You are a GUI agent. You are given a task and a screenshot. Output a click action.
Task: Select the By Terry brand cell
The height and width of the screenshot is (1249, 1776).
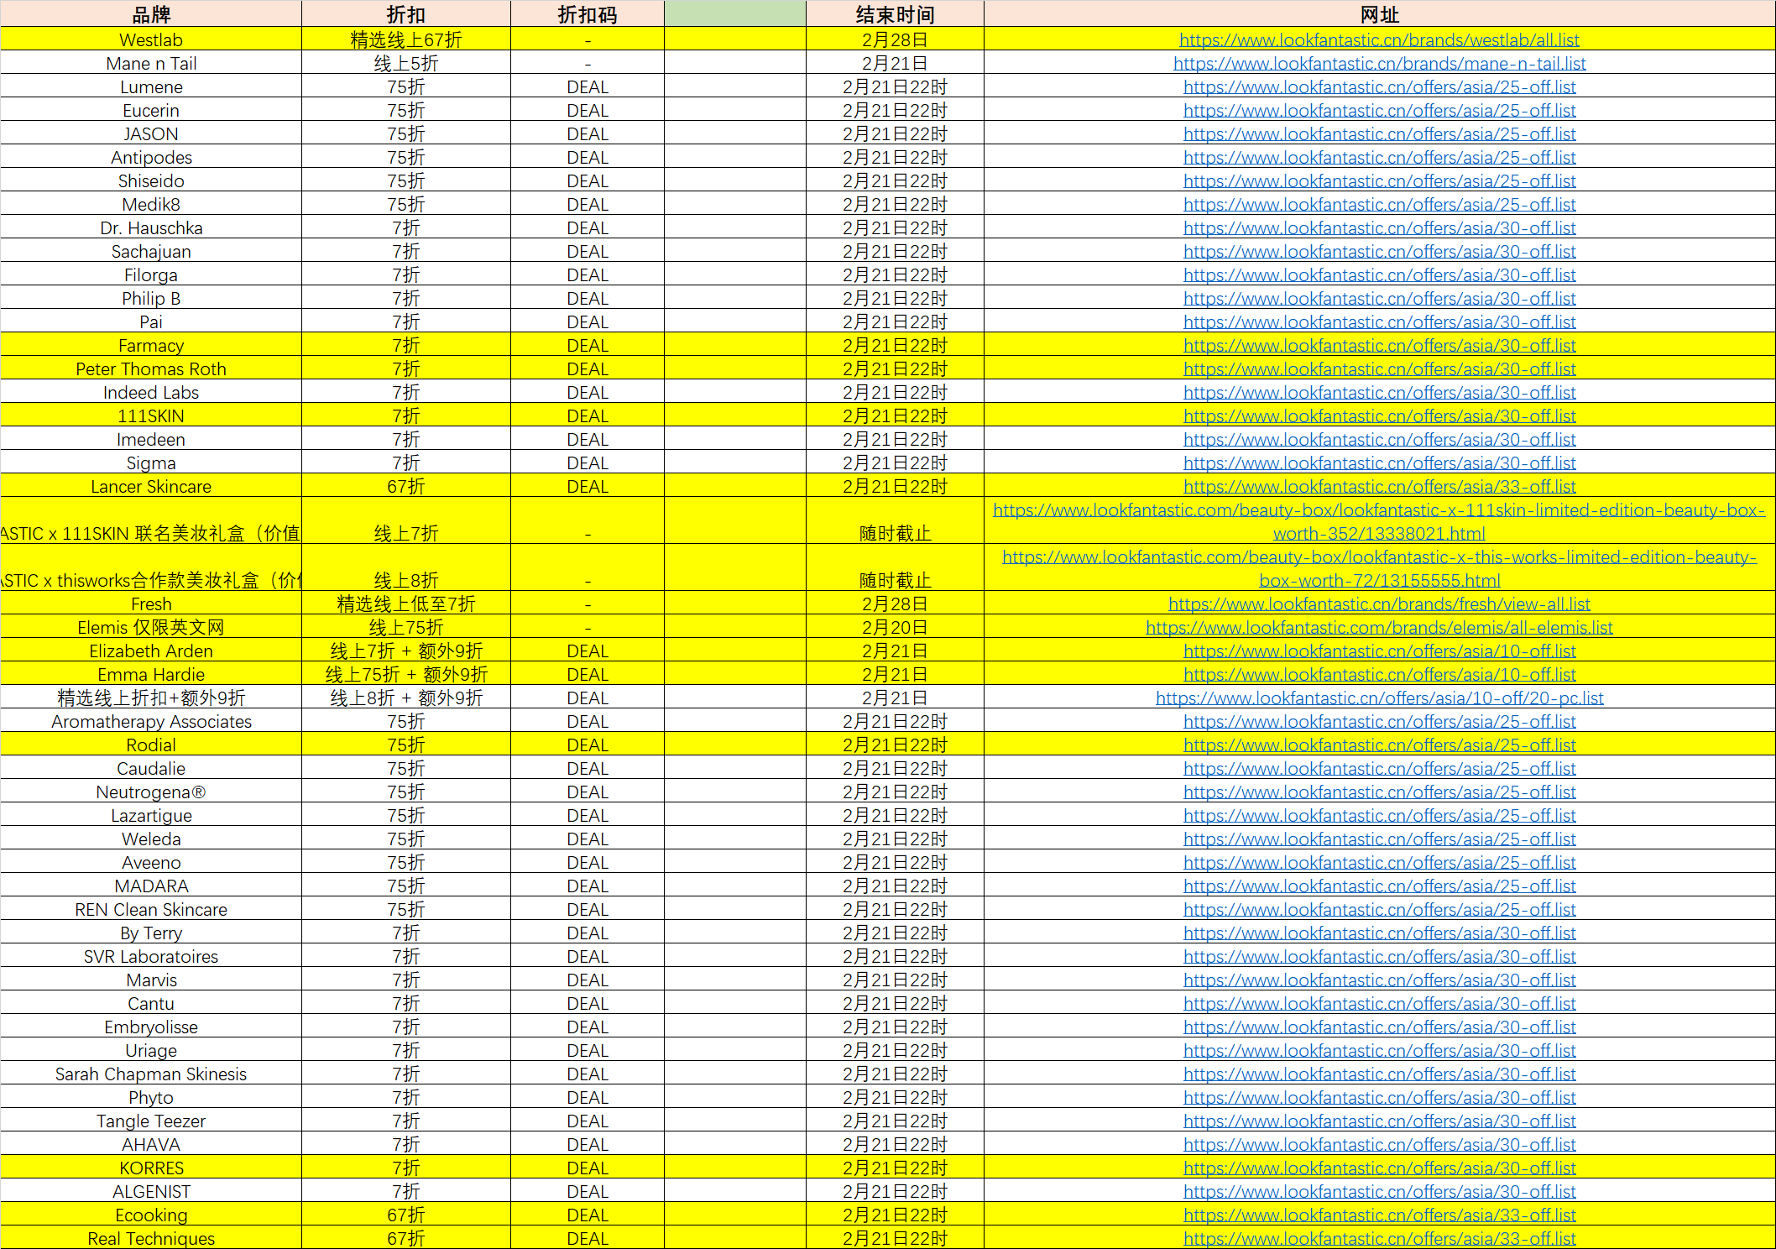tap(151, 933)
